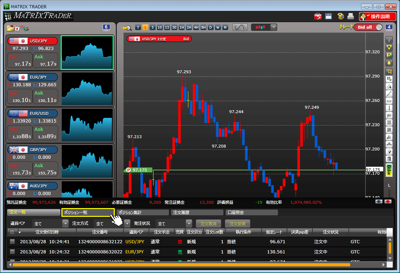Screen dimensions: 400x273
Task: Switch to the 口座照会 tab
Action: [252, 212]
